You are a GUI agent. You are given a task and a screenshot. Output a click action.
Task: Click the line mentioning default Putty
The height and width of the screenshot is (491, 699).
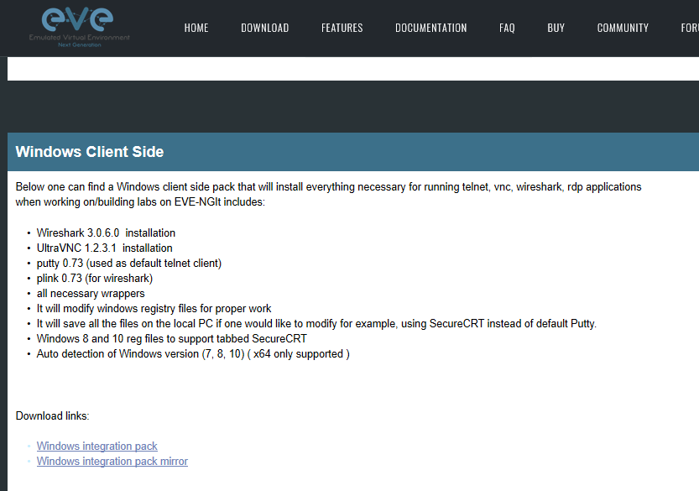316,324
